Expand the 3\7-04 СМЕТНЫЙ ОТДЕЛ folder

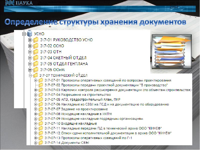pos(30,58)
